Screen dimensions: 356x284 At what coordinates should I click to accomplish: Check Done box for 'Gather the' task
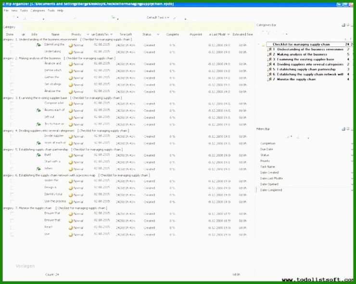click(x=12, y=78)
